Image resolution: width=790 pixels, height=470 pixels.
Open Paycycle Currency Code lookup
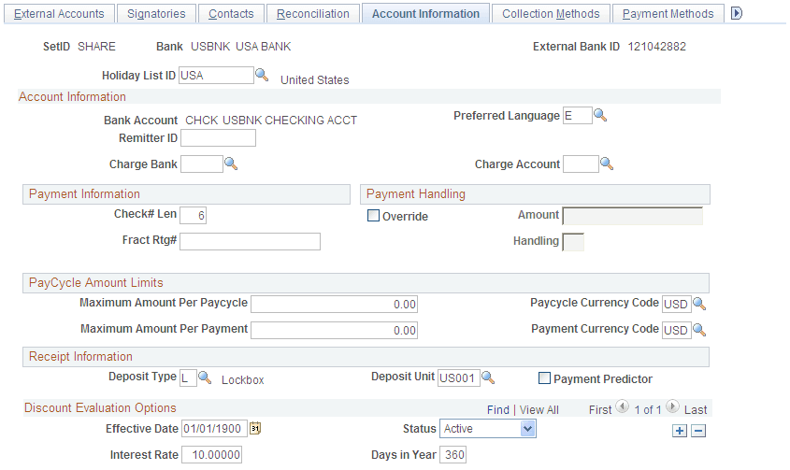click(x=699, y=304)
